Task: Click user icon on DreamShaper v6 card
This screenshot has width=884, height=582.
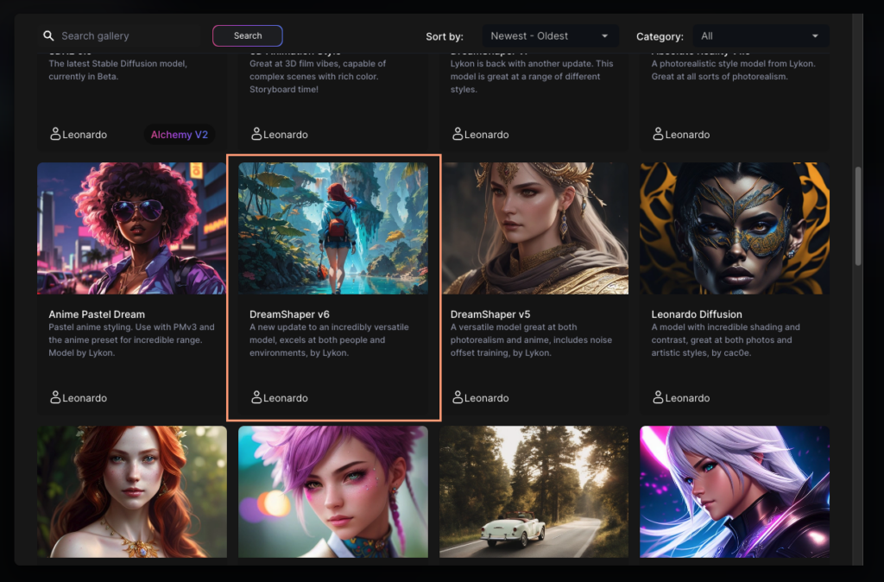Action: pos(256,397)
